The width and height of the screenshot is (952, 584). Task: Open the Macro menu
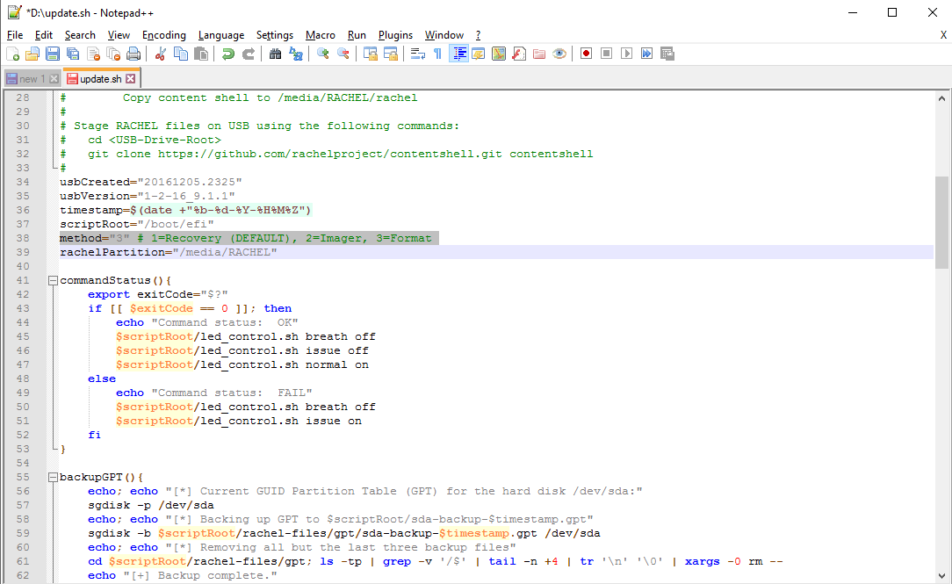coord(320,35)
